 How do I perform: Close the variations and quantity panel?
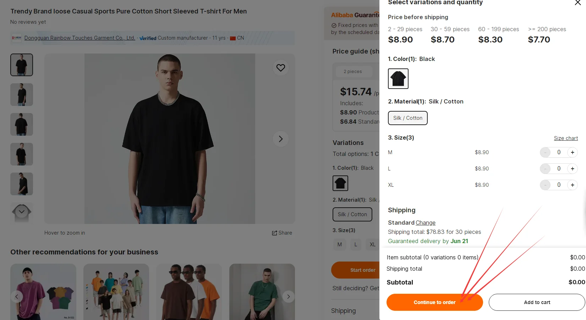pos(577,3)
